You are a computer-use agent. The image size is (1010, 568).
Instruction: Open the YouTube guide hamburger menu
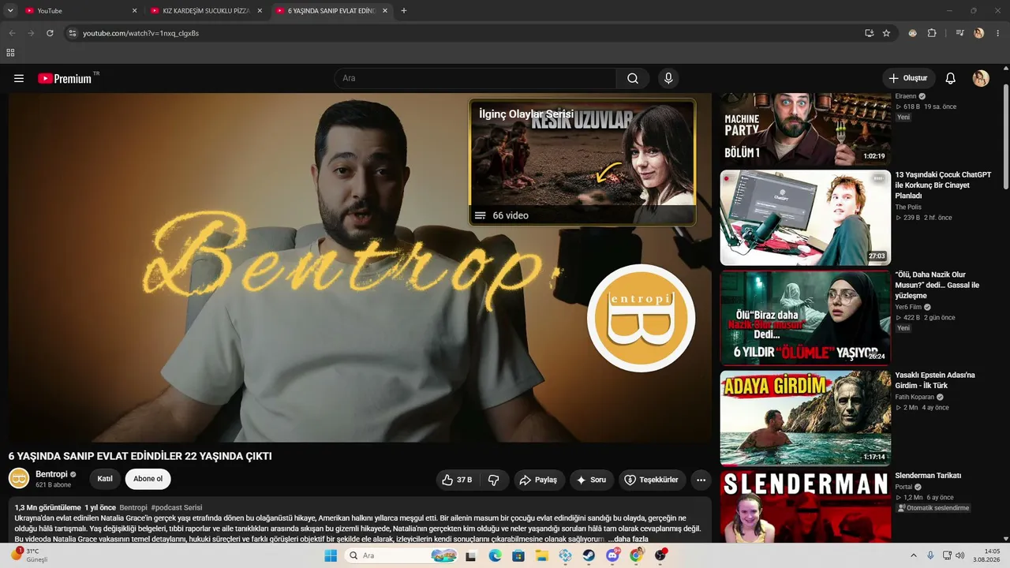pyautogui.click(x=19, y=78)
